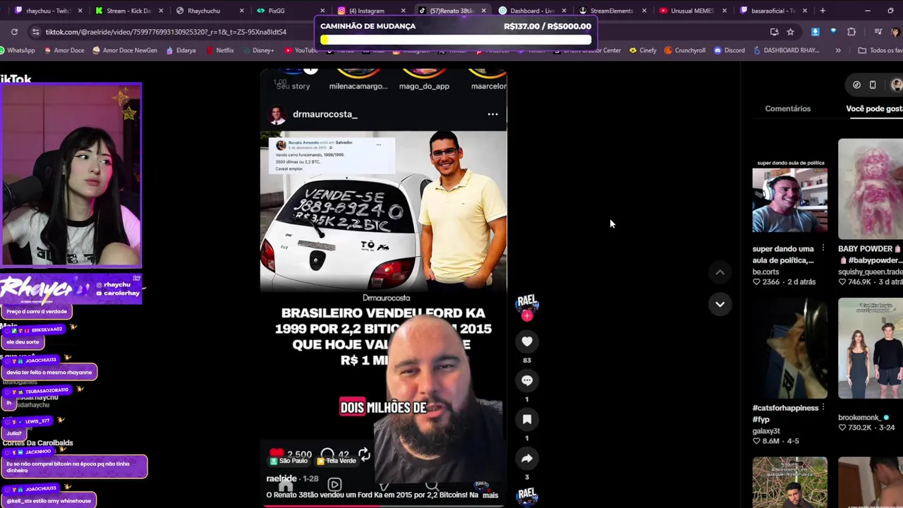Close the Unusual MEMES tab
The image size is (903, 508).
(x=725, y=11)
